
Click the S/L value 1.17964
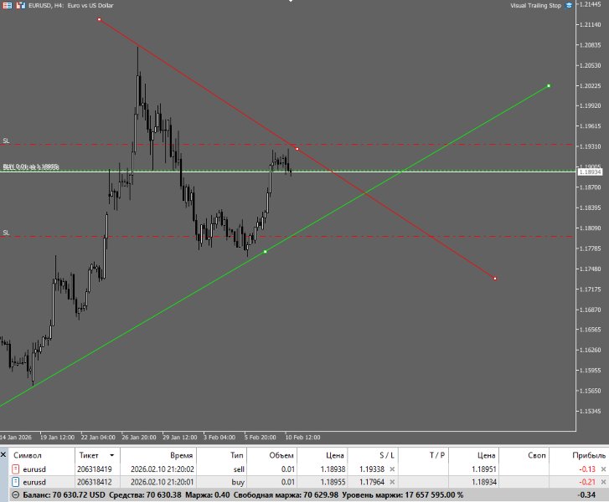point(372,482)
